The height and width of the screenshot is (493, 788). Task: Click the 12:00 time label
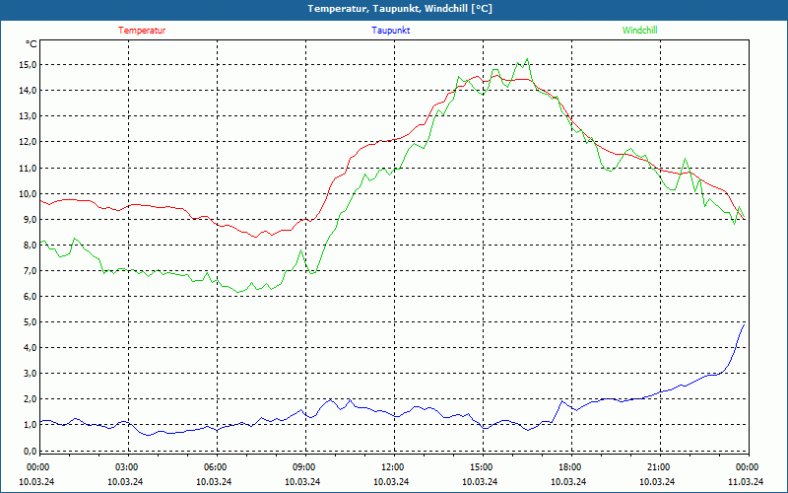[x=393, y=467]
